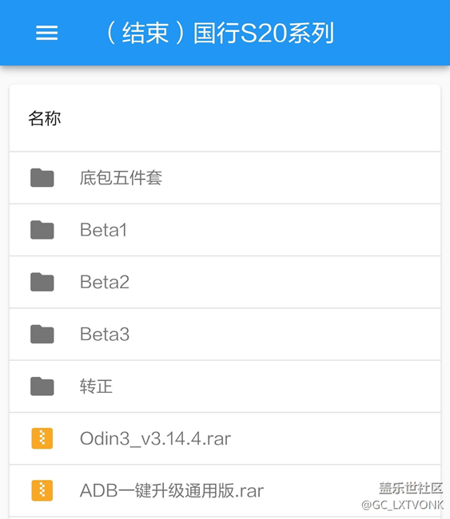Open the 转正 folder name
This screenshot has width=450, height=519.
(x=96, y=386)
